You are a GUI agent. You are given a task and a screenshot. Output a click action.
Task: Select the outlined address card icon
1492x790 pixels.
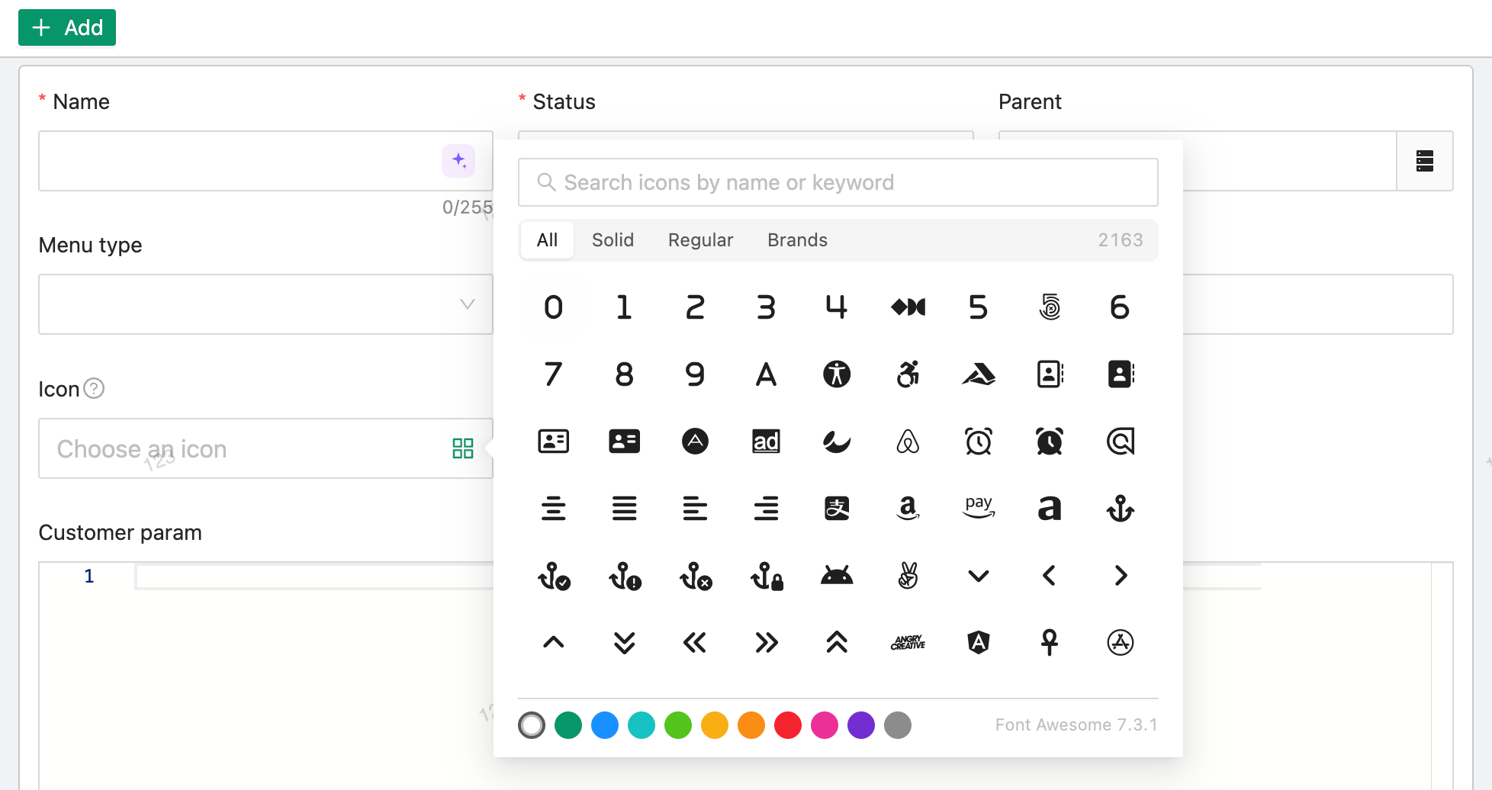(554, 442)
